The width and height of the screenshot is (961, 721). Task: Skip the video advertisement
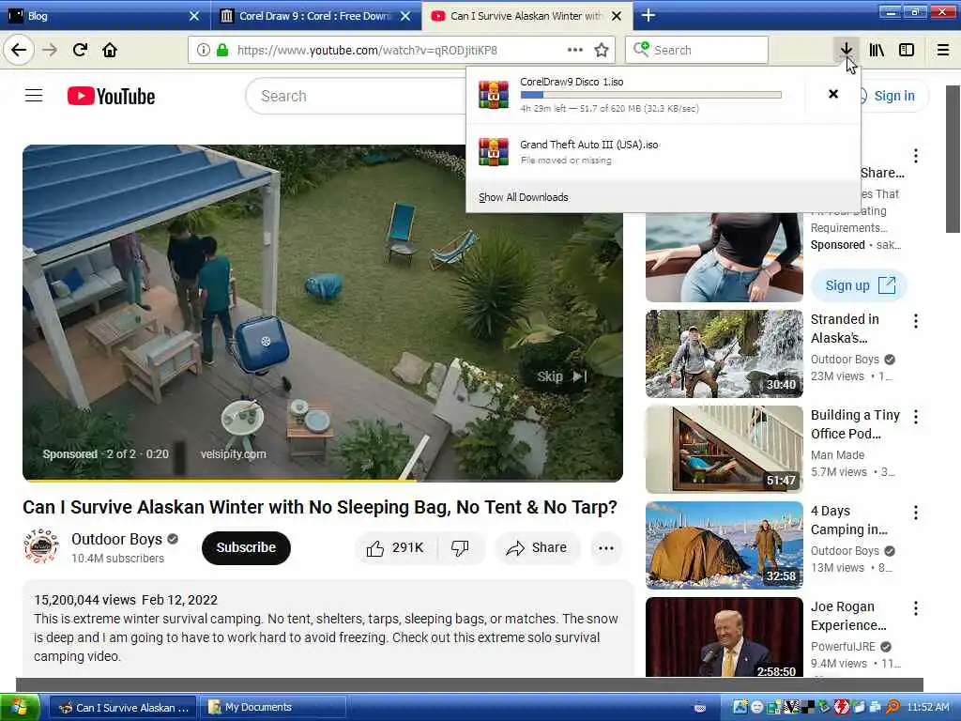point(562,376)
